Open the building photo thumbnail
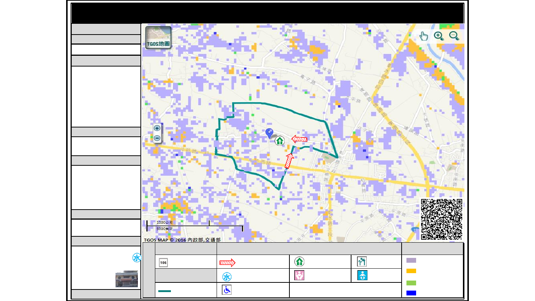The width and height of the screenshot is (535, 301). pos(127,279)
